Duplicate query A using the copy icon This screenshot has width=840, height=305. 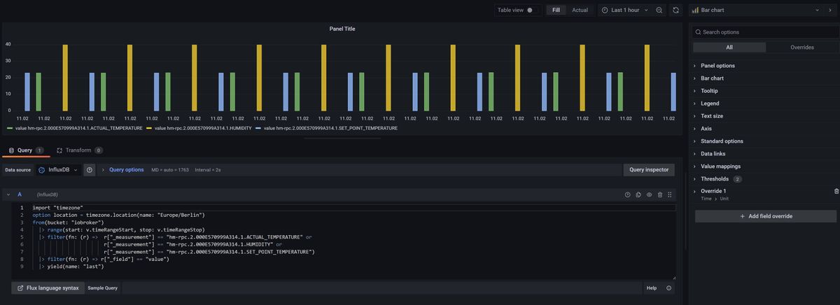[x=638, y=194]
